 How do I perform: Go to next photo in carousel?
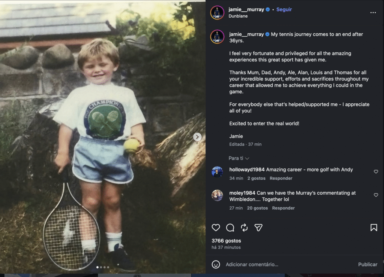tap(197, 137)
